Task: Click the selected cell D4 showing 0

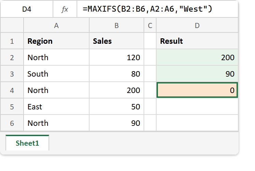Action: pos(197,90)
